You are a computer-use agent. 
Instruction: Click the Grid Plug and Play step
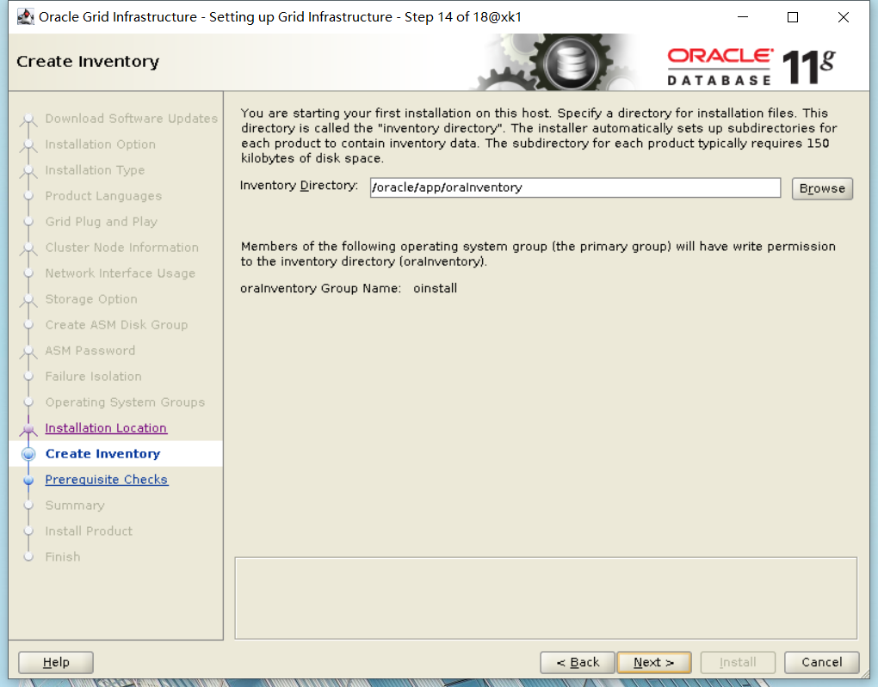tap(102, 222)
